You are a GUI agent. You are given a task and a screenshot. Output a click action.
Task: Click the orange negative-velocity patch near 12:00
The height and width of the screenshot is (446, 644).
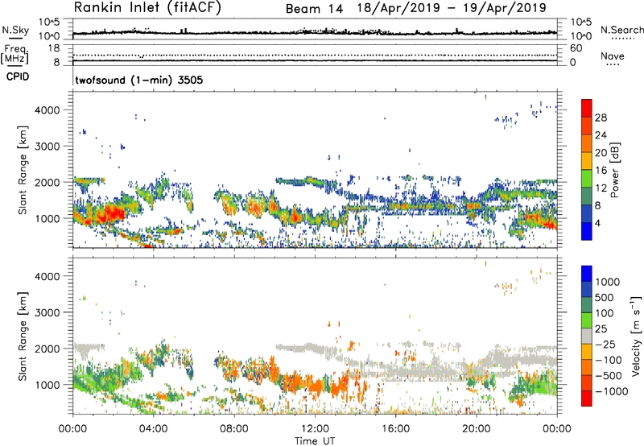coord(316,386)
